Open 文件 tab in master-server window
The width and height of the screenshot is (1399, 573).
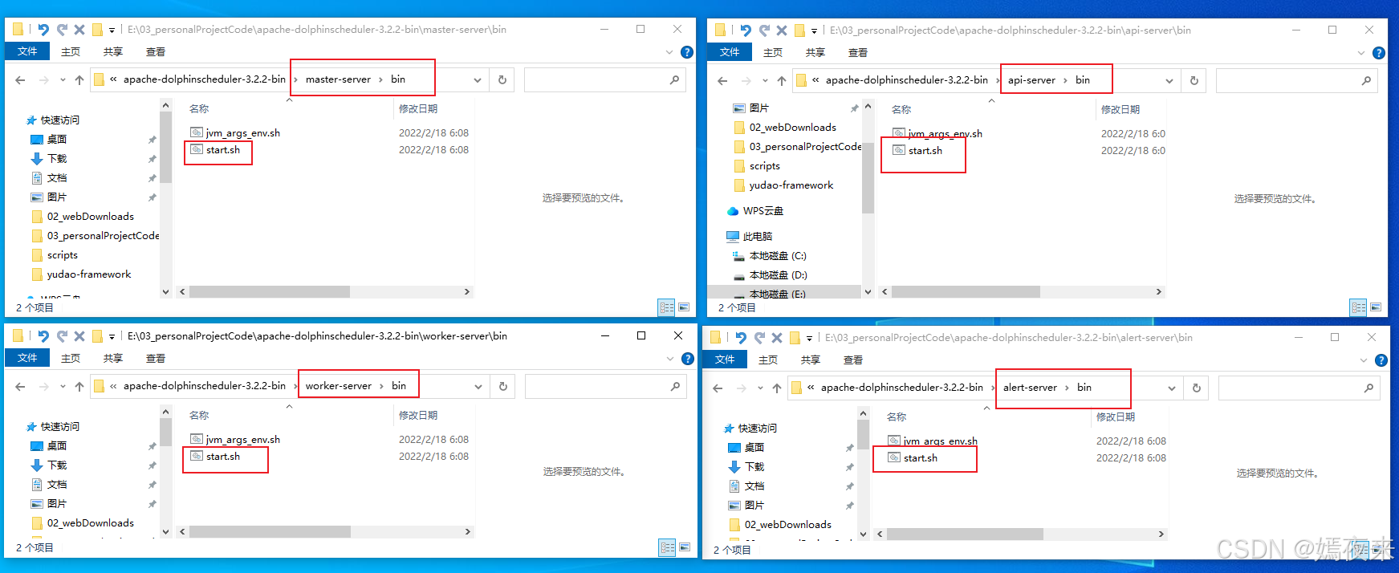[27, 51]
